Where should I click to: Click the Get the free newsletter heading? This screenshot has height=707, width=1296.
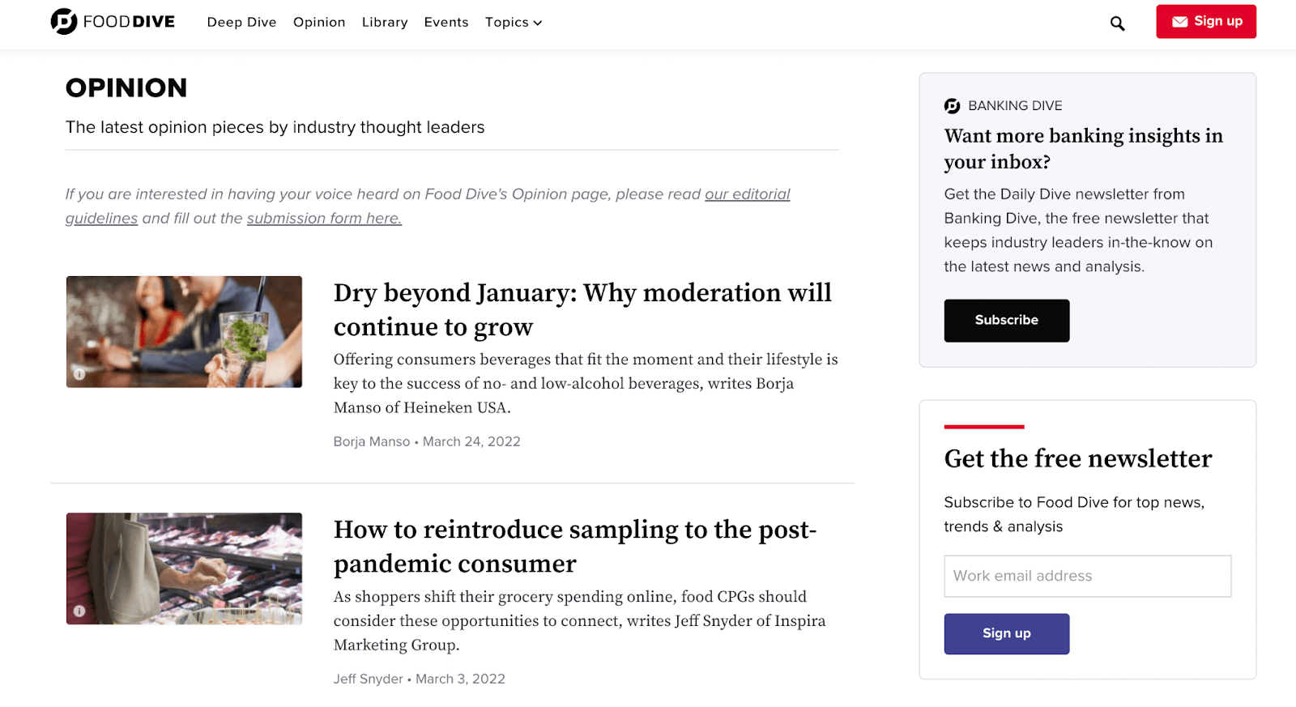(x=1078, y=459)
